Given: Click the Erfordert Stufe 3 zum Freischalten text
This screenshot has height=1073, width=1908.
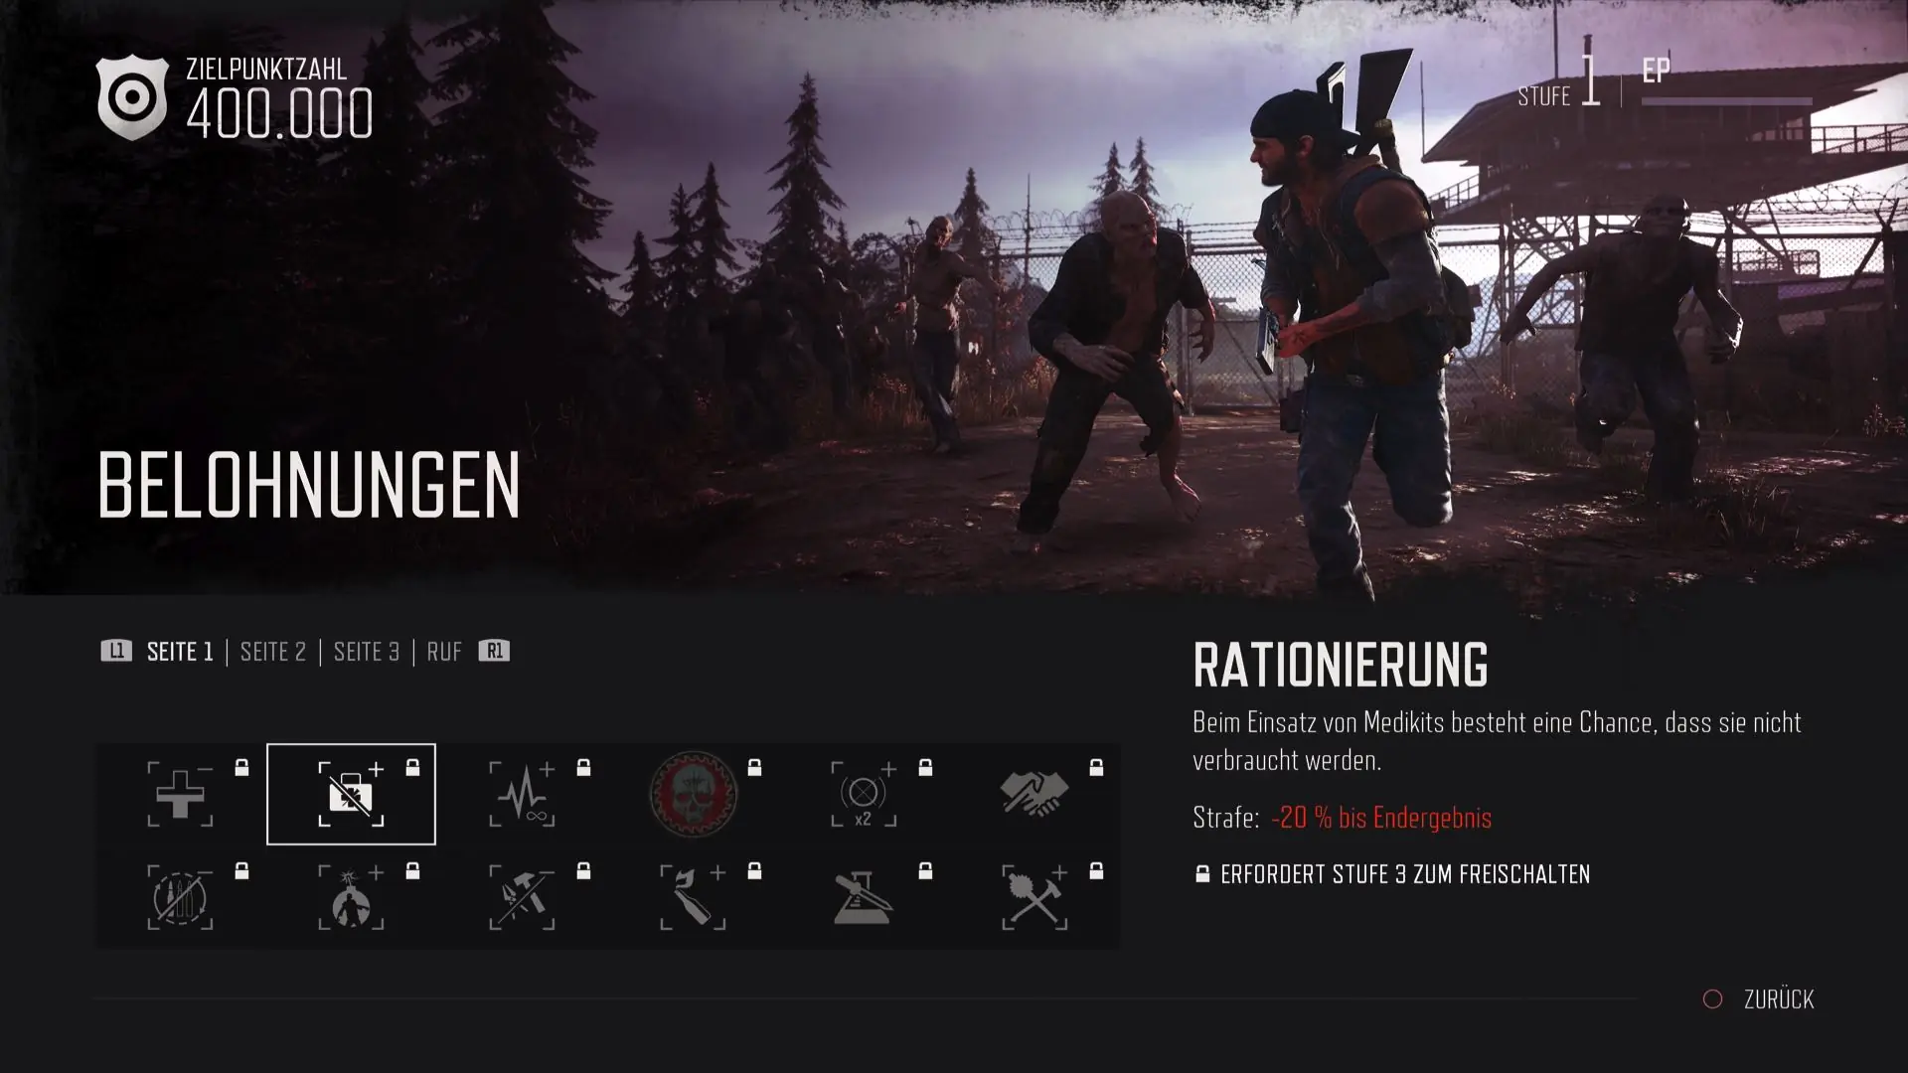Looking at the screenshot, I should tap(1405, 874).
